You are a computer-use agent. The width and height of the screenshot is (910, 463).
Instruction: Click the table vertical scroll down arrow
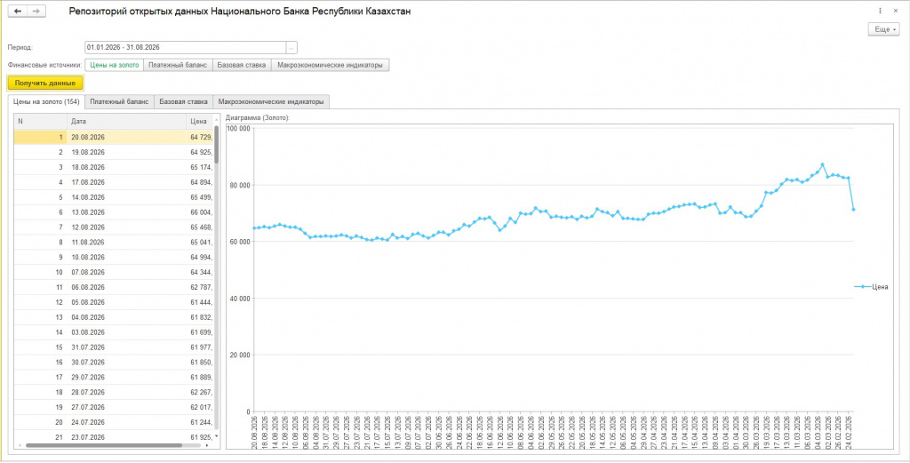[217, 435]
